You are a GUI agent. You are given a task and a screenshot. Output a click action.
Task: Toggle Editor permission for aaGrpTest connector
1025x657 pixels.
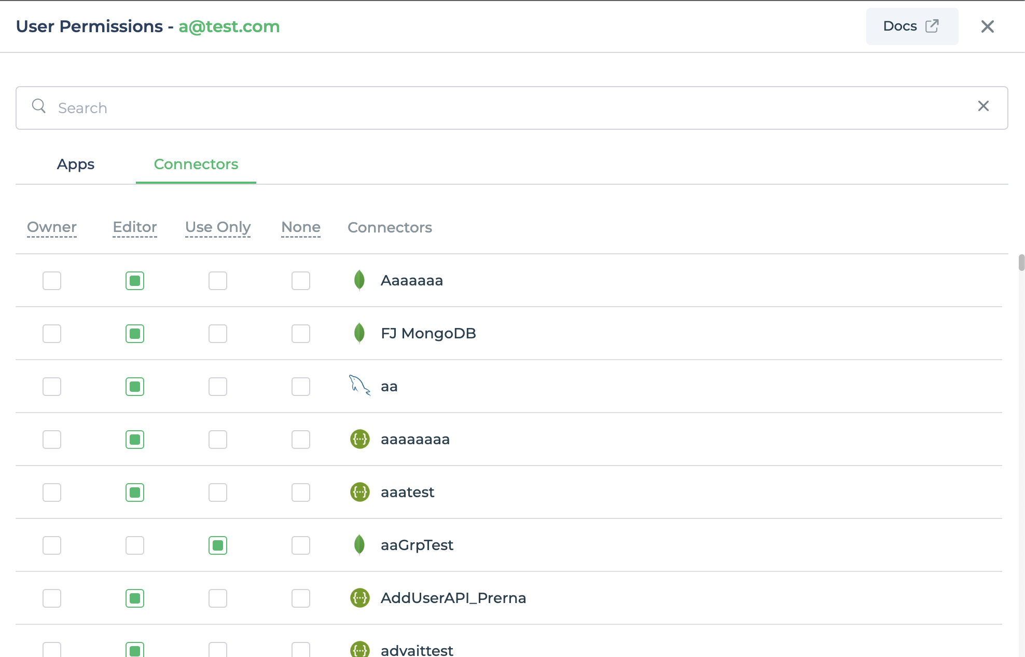(x=134, y=545)
